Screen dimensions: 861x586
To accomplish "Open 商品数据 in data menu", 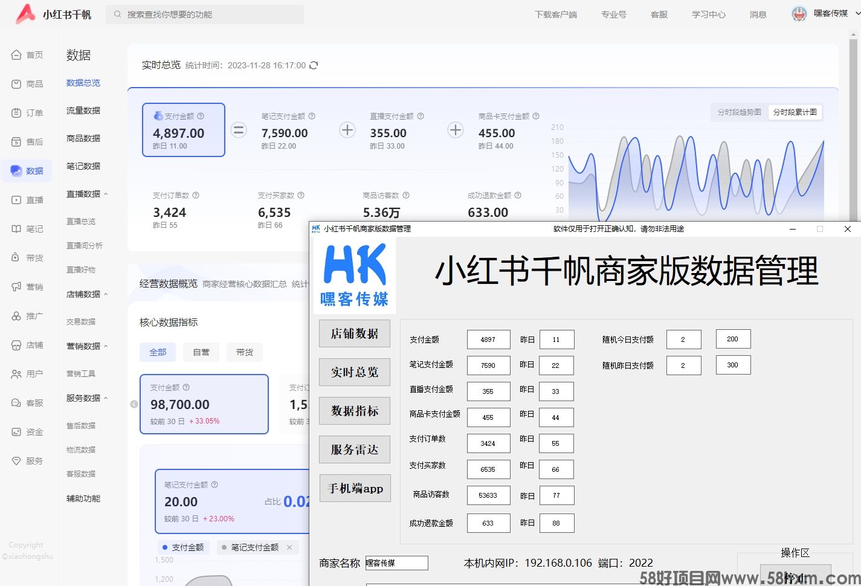I will tap(83, 138).
